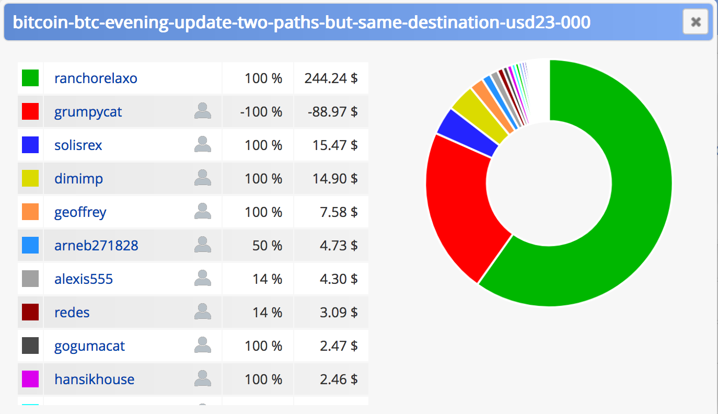Viewport: 718px width, 414px height.
Task: Click the person icon beside geoffrey
Action: click(203, 211)
